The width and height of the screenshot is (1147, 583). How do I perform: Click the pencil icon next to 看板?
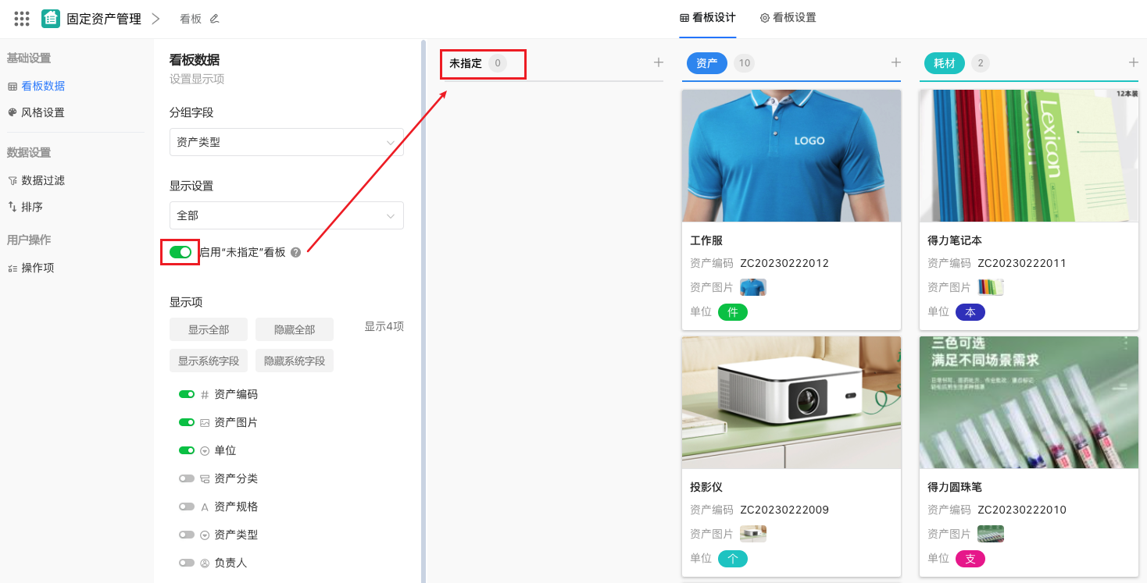click(215, 19)
